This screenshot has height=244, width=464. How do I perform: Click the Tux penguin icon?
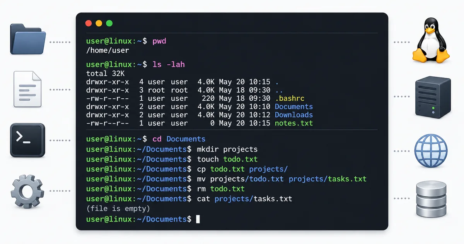pyautogui.click(x=431, y=40)
